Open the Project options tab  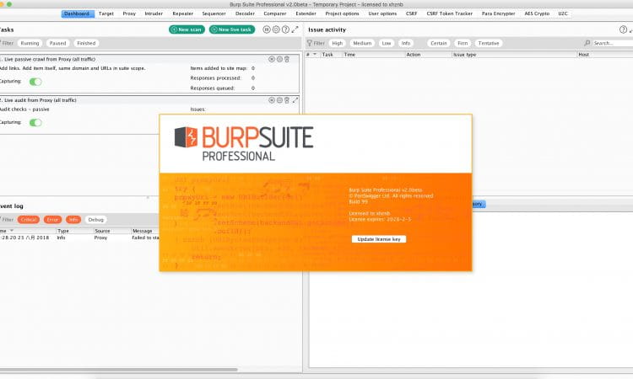tap(343, 13)
